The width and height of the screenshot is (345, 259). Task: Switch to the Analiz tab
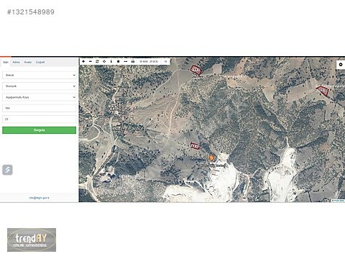tap(28, 62)
